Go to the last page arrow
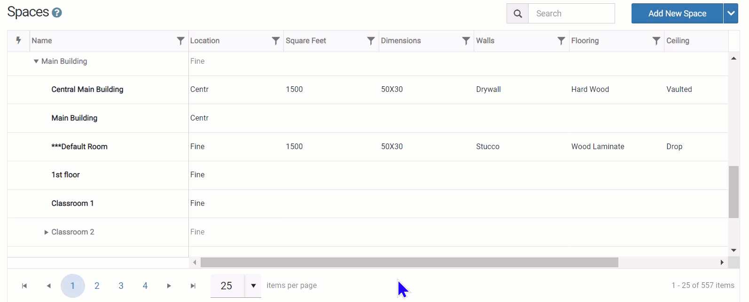 [x=193, y=286]
